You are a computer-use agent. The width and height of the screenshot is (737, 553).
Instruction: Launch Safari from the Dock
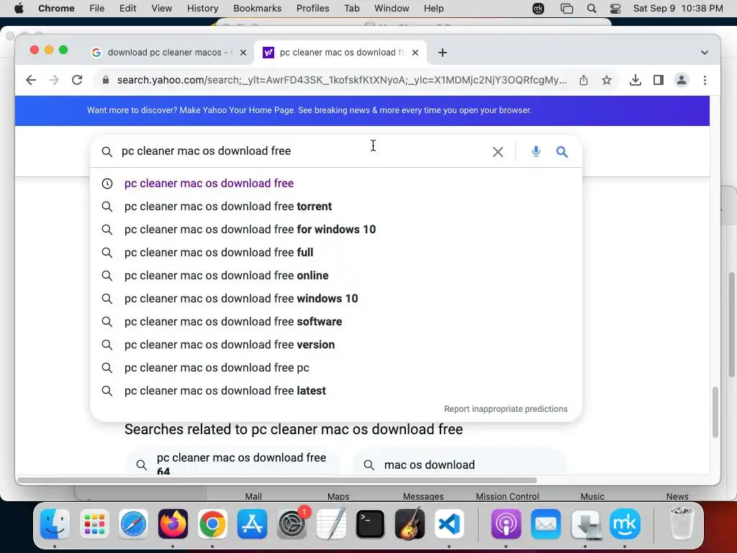[133, 524]
